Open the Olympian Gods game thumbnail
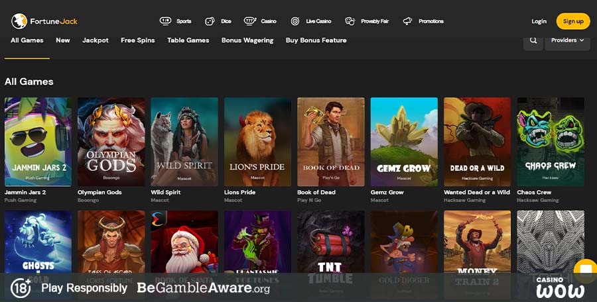597x302 pixels. [x=111, y=142]
